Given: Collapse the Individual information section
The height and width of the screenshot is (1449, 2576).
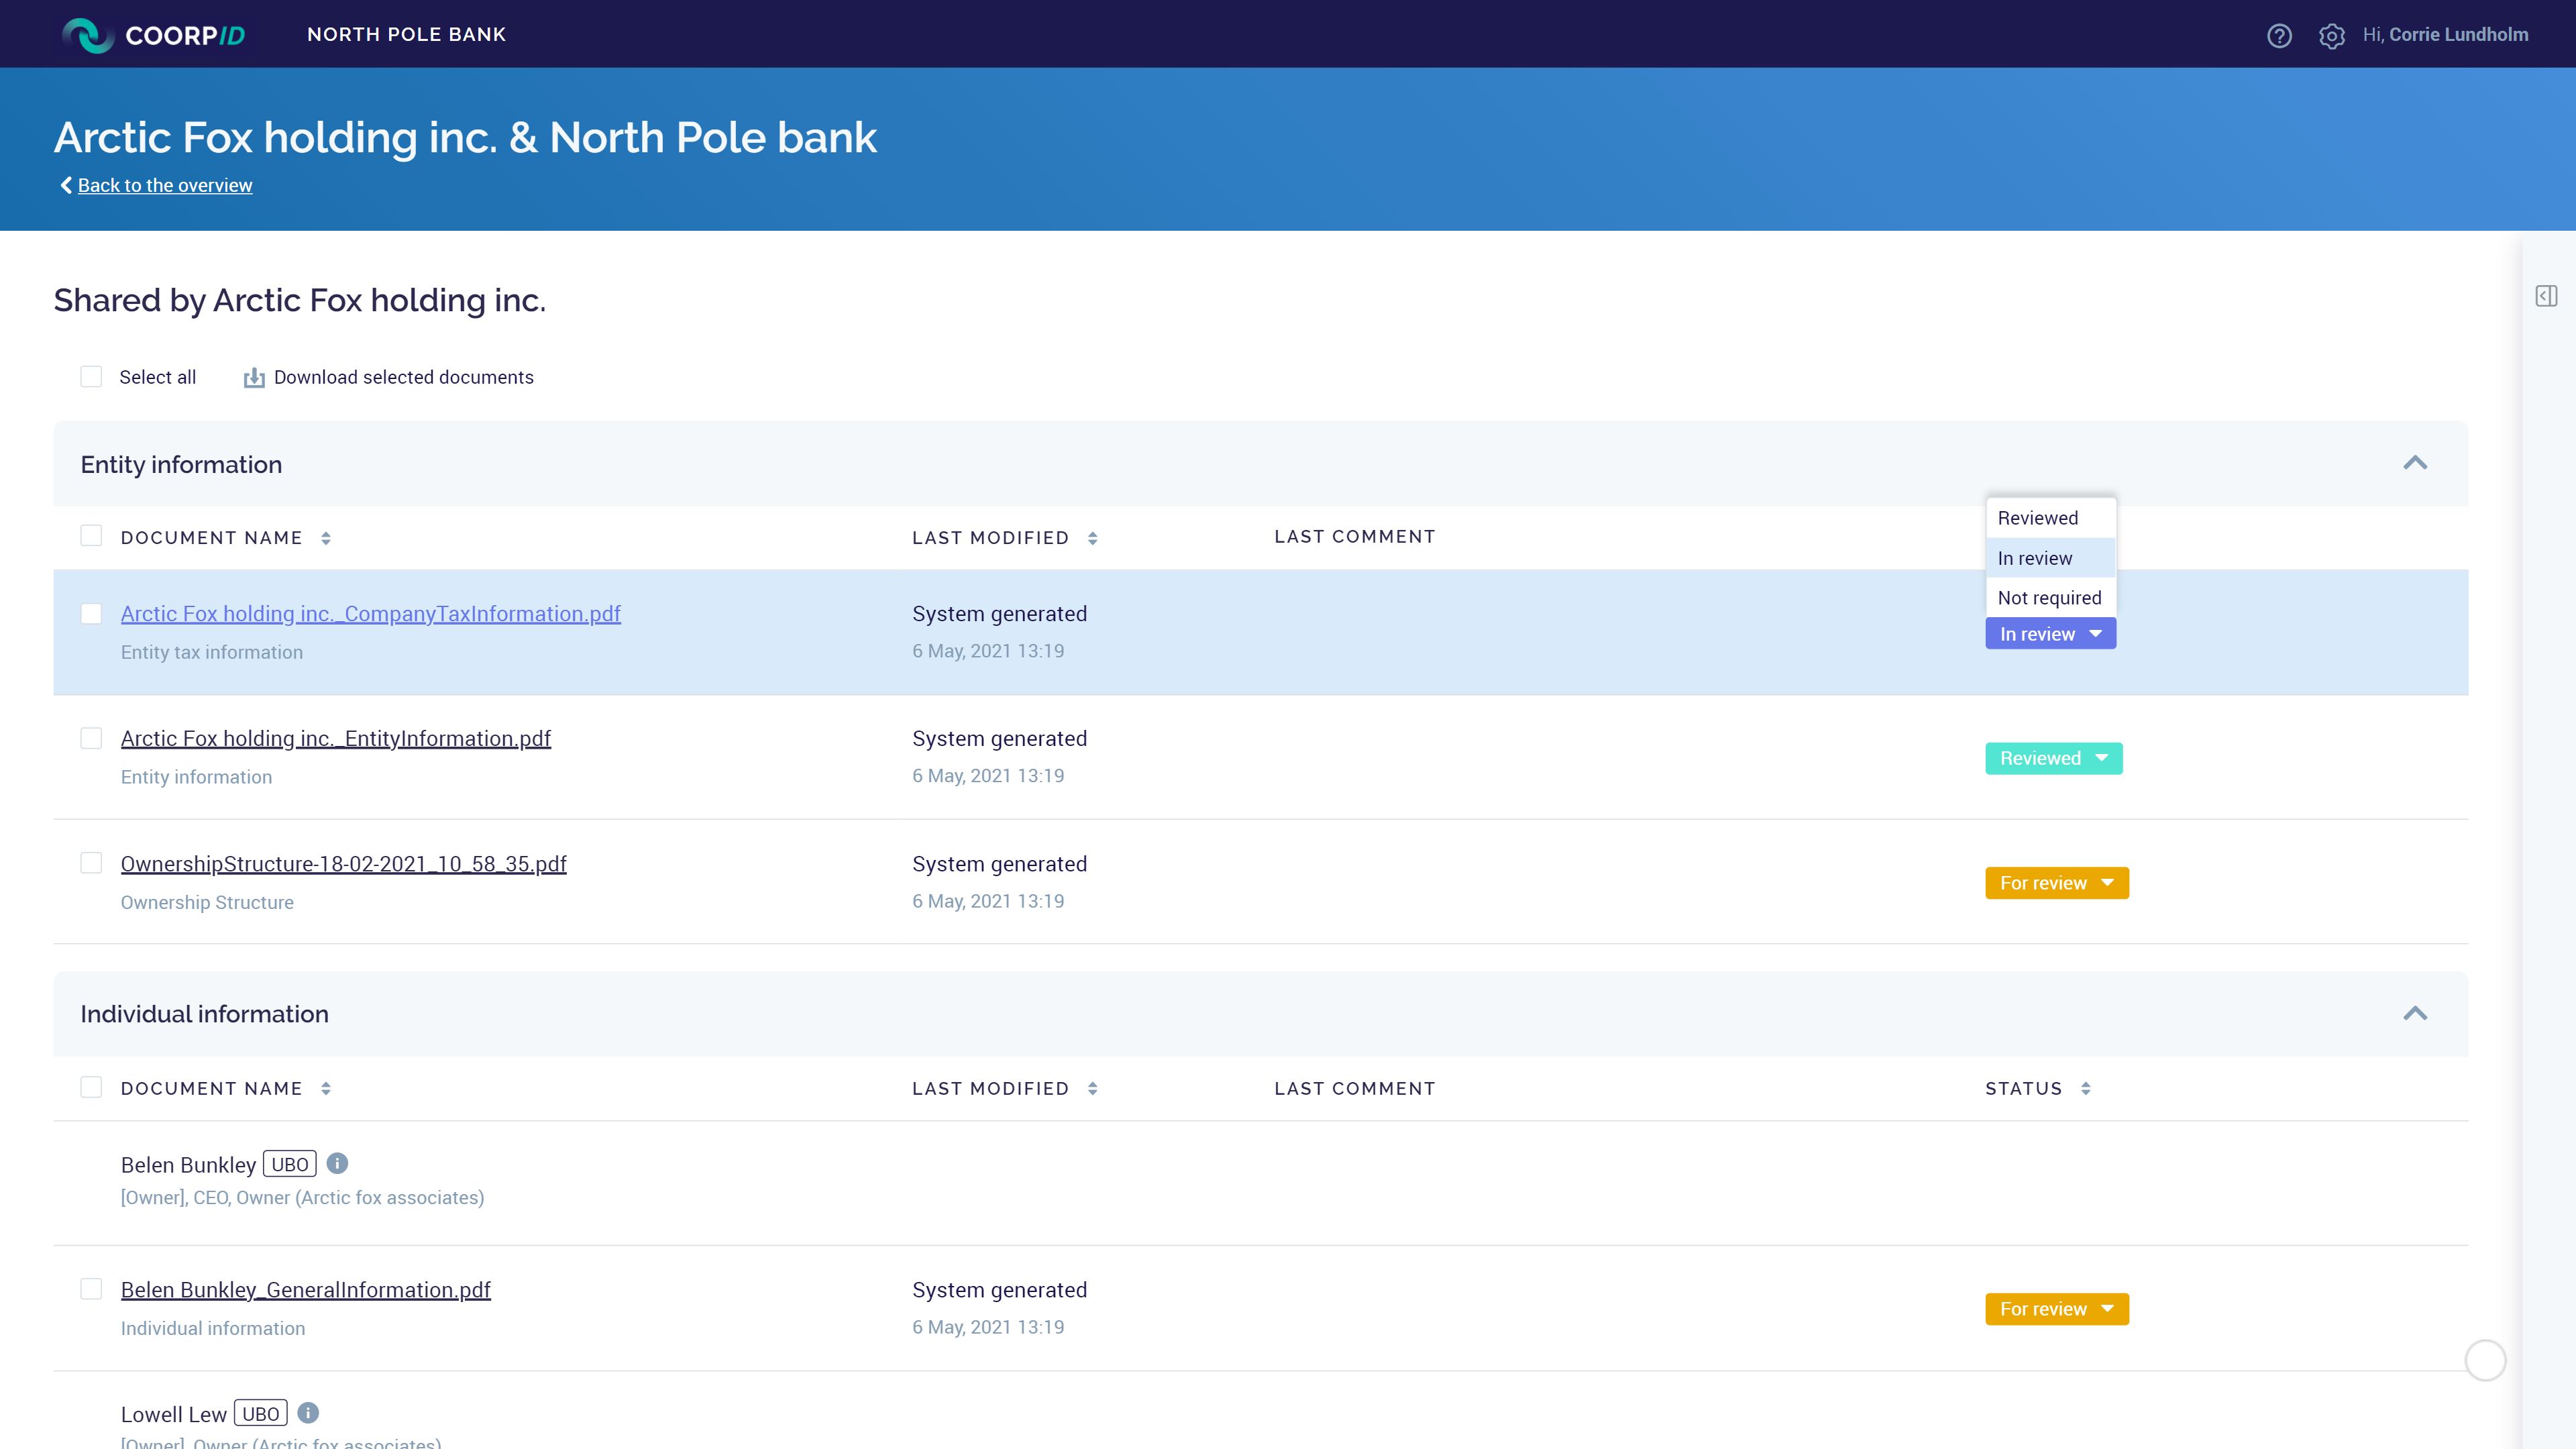Looking at the screenshot, I should point(2415,1013).
